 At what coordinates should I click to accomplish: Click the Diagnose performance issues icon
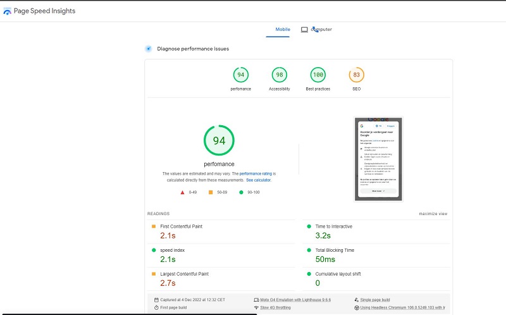[149, 49]
